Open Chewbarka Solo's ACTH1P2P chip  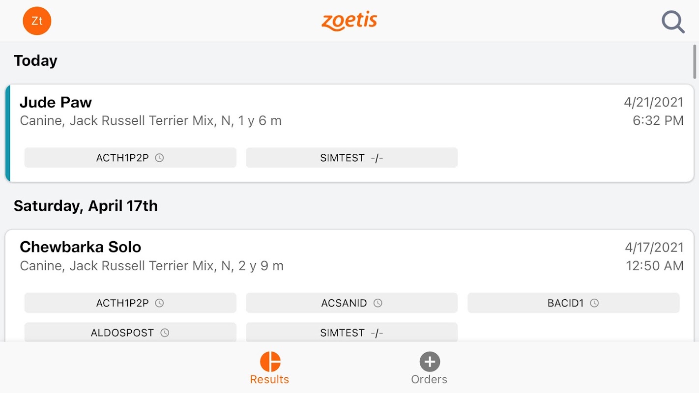click(130, 303)
